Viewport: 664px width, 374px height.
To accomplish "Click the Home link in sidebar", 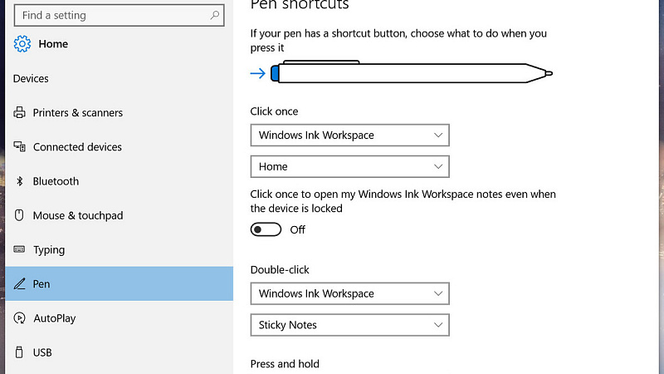I will point(53,44).
